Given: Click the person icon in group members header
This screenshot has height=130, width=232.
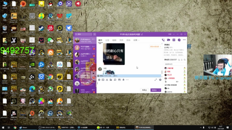Looking at the screenshot, I should tap(182, 60).
